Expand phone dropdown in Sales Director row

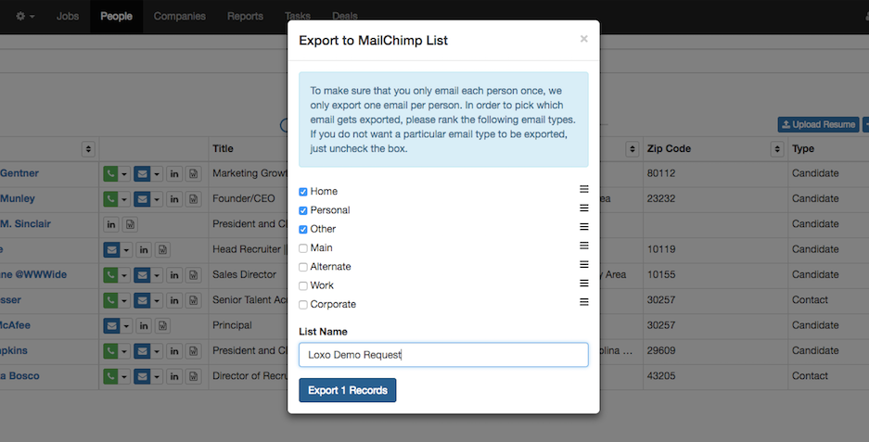pos(124,274)
